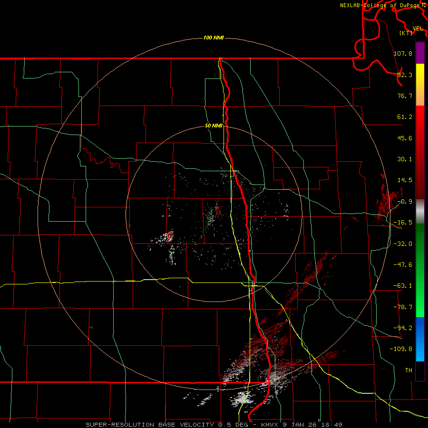428x428 pixels.
Task: Click the VEL legend title
Action: coord(418,29)
